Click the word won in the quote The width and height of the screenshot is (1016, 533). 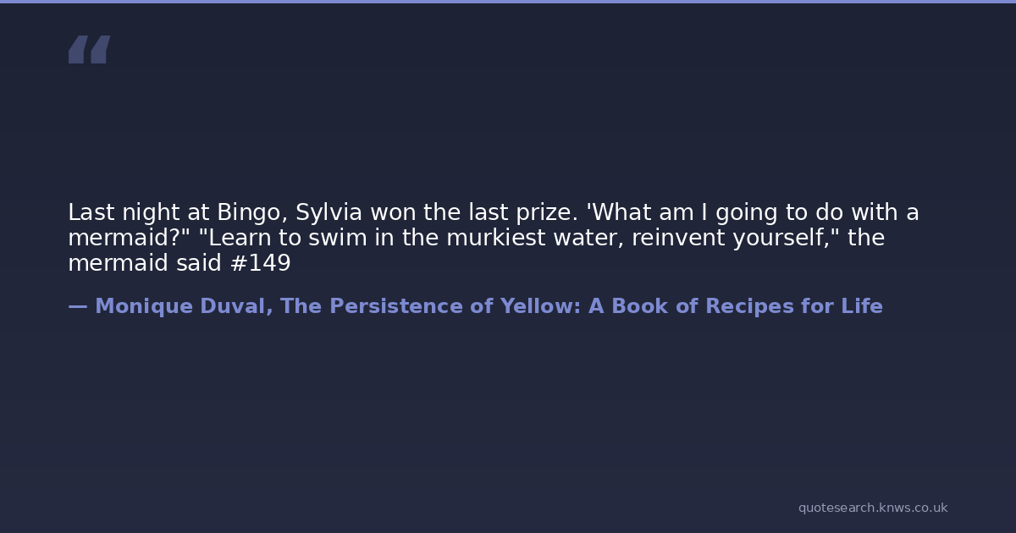coord(395,212)
